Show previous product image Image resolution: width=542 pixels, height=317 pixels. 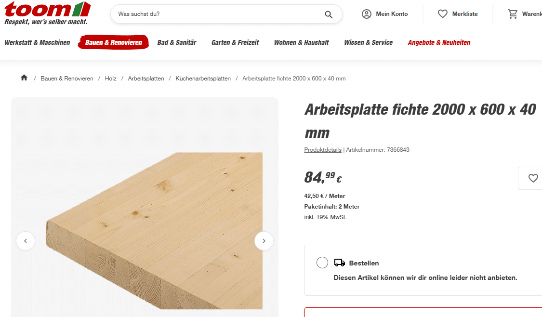(x=26, y=241)
